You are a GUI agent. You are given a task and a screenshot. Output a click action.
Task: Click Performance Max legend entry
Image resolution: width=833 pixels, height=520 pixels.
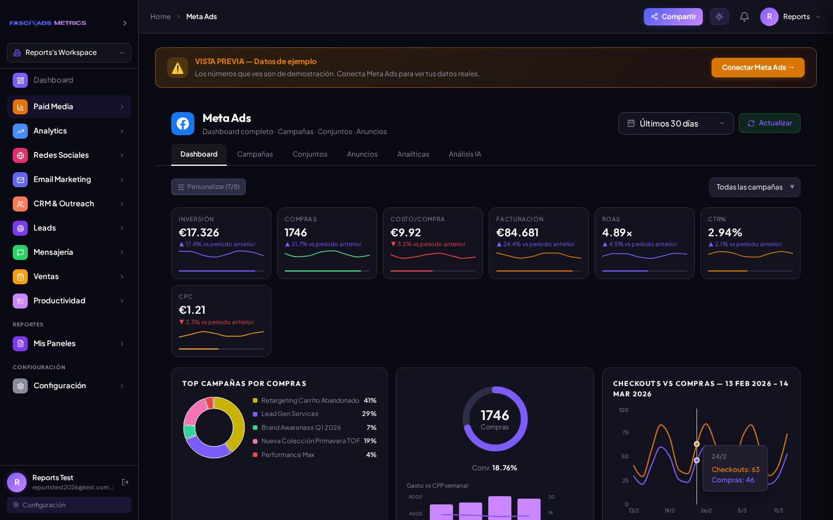[x=315, y=455]
